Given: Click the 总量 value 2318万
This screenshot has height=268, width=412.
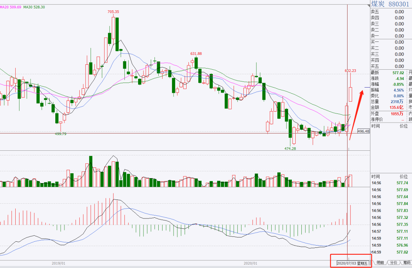Looking at the screenshot, I should pos(397,102).
